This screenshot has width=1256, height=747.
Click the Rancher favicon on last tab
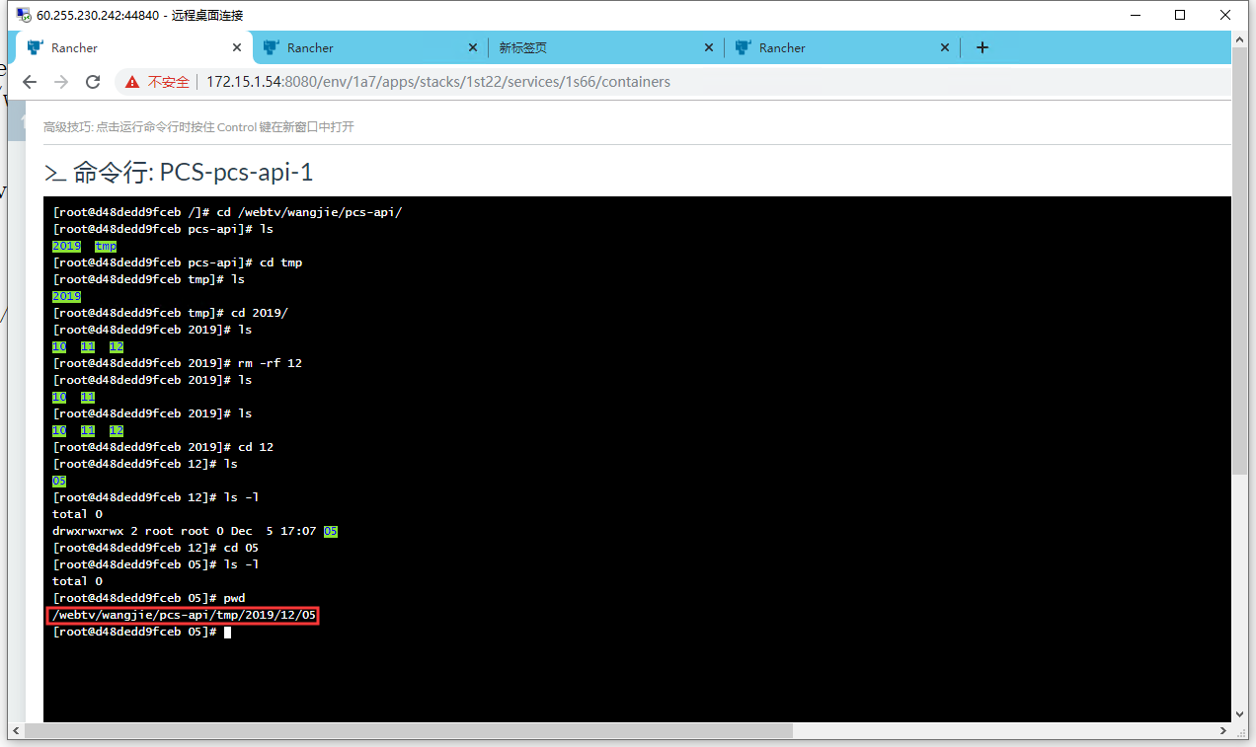[x=744, y=47]
